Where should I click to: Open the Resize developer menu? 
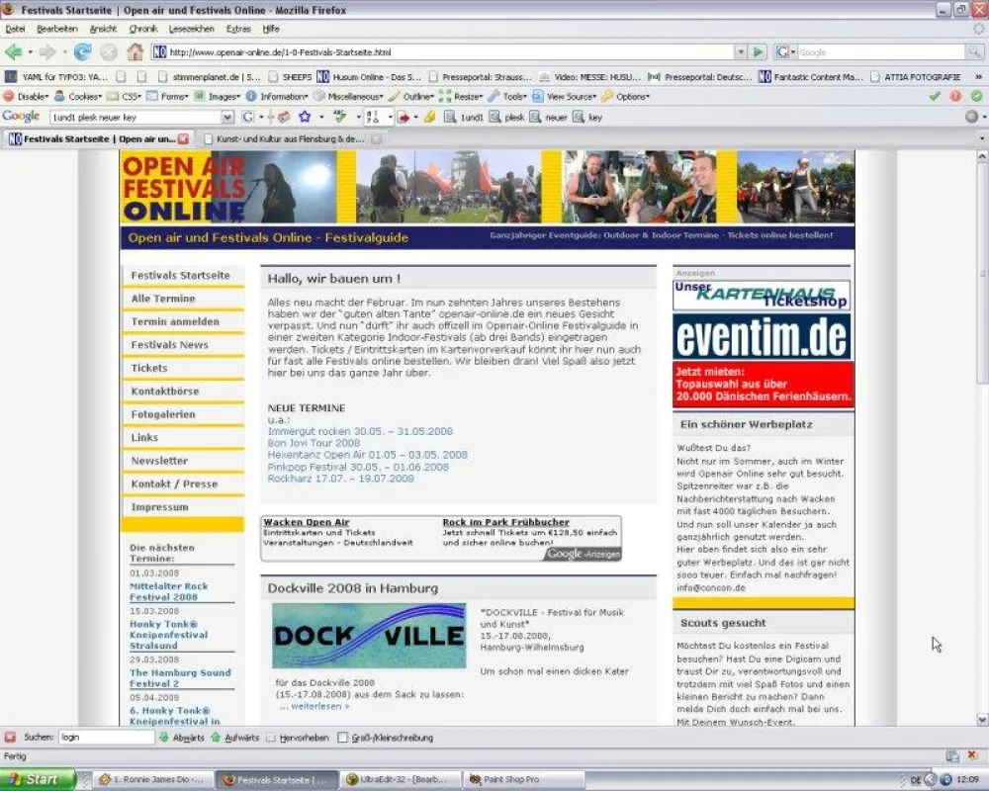coord(461,97)
